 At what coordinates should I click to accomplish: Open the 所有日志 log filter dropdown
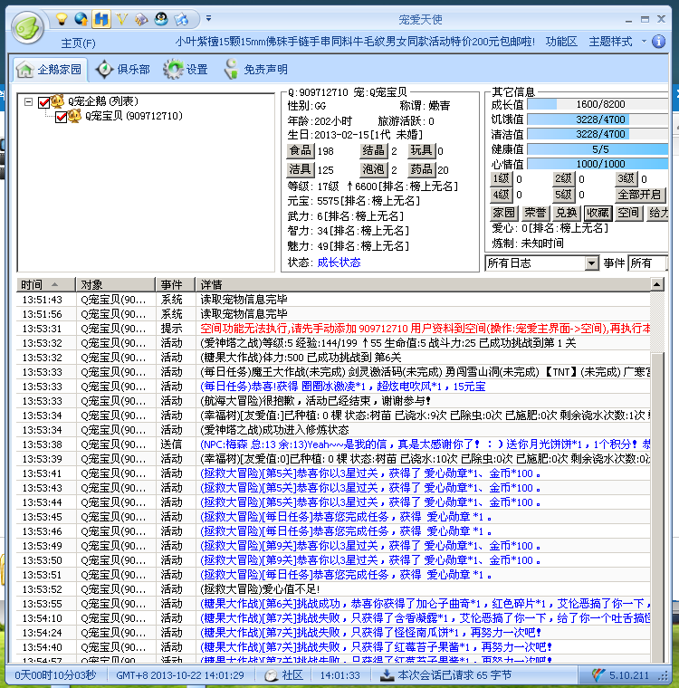[591, 263]
